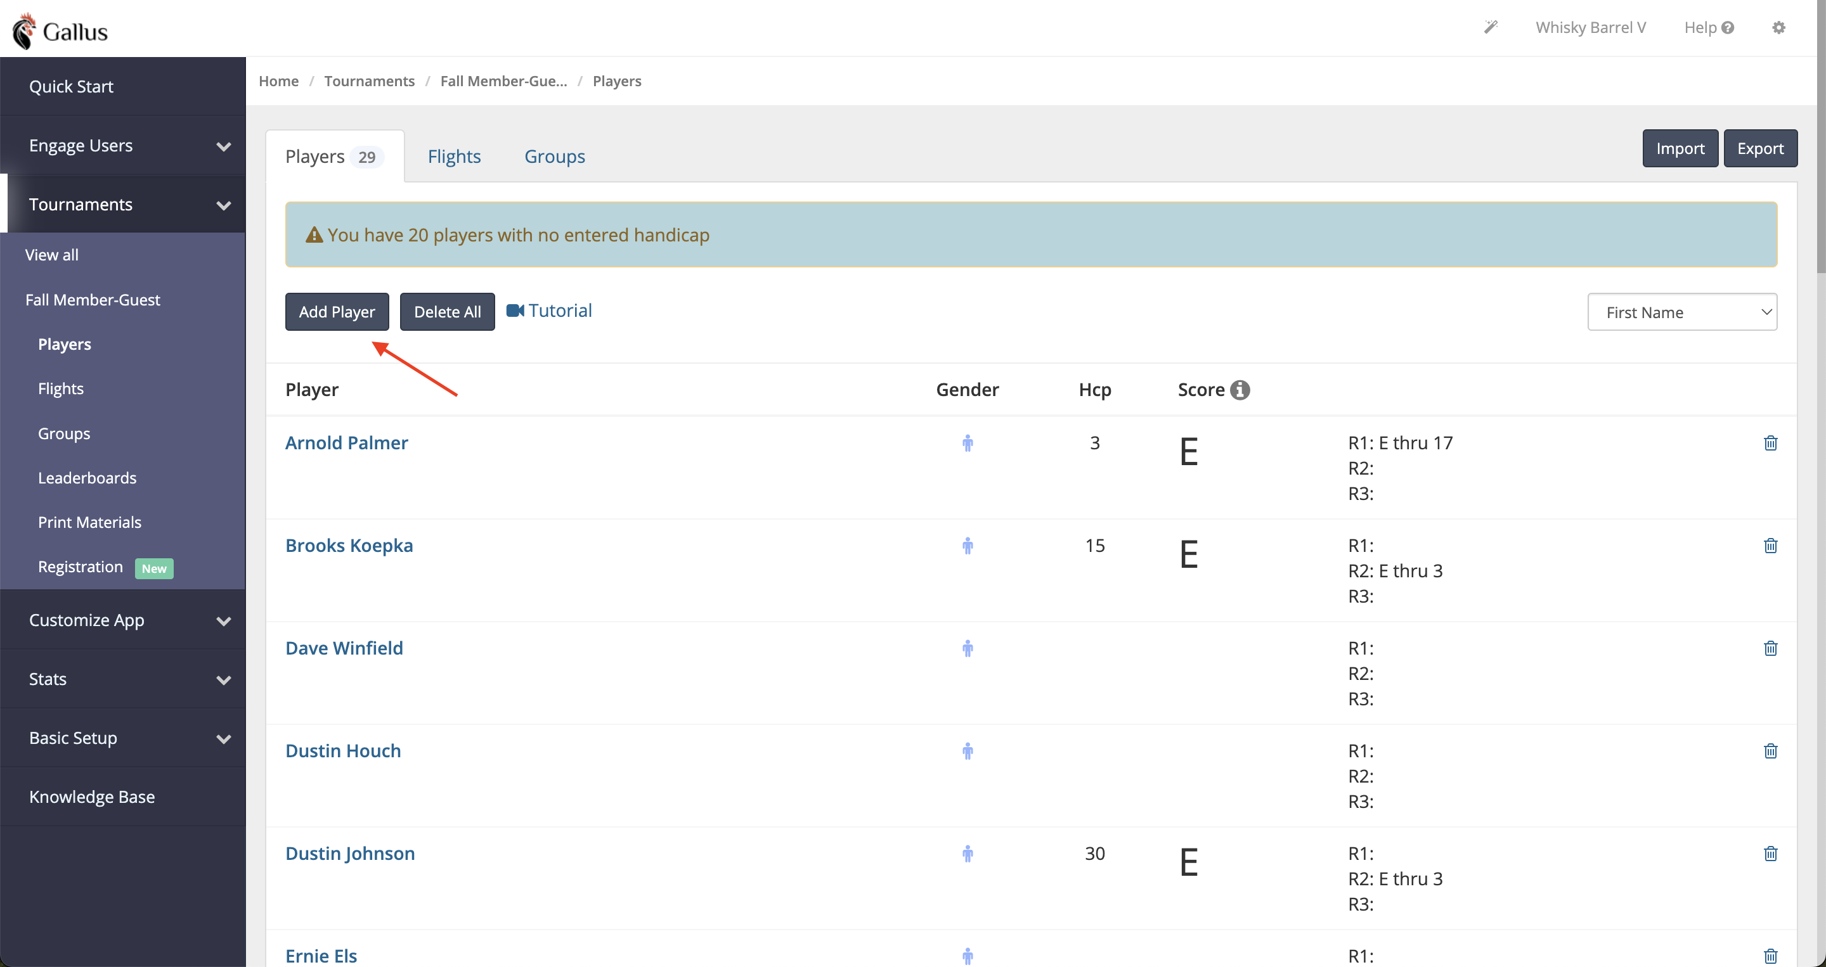Image resolution: width=1826 pixels, height=967 pixels.
Task: Click 'R1: E thru 17' score text
Action: coord(1400,443)
